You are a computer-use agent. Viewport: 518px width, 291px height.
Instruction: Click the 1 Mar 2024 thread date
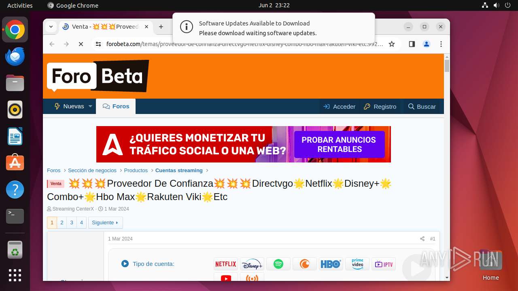coord(117,209)
